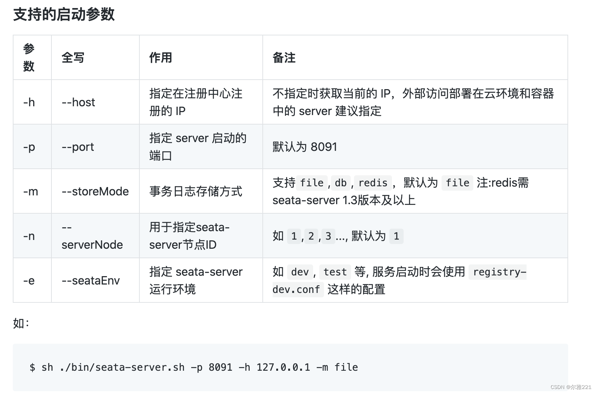
Task: Click the text seata-server 1.3版本及以上
Action: click(344, 200)
